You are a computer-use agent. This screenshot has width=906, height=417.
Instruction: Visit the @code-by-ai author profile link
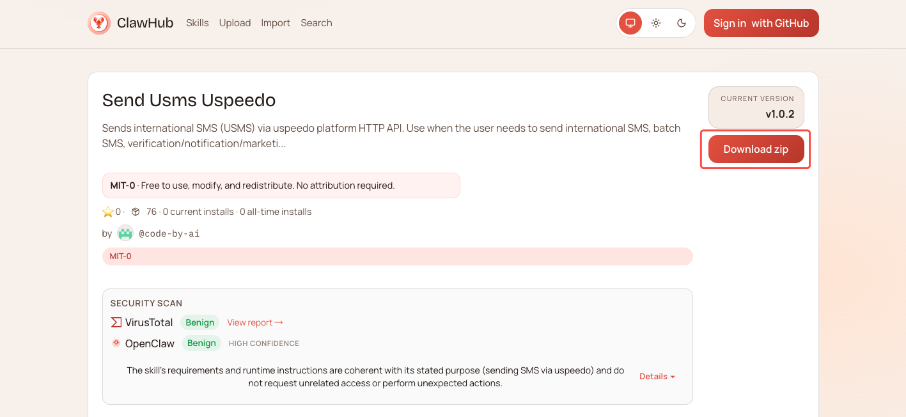click(x=169, y=233)
